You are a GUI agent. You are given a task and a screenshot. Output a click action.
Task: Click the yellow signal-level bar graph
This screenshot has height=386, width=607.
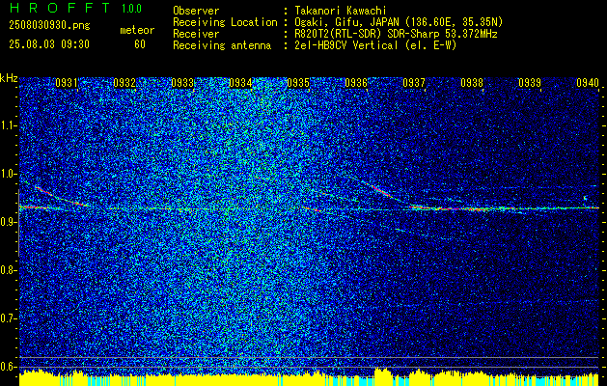coord(309,377)
